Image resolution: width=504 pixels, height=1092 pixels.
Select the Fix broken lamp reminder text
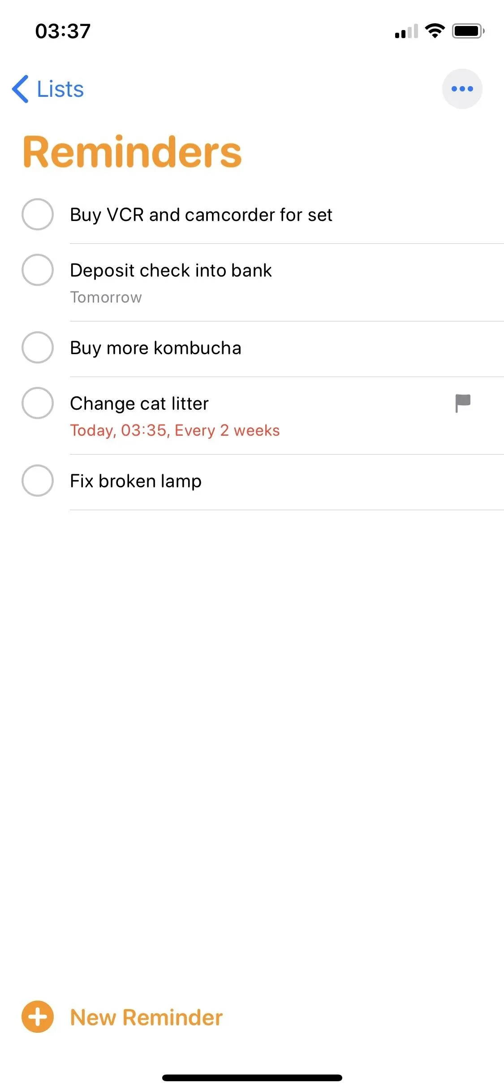click(x=136, y=481)
